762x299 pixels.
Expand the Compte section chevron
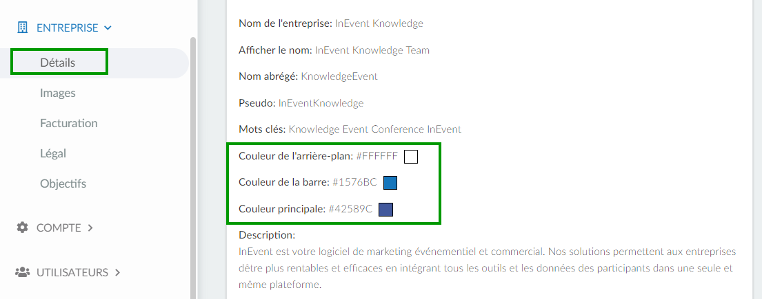tap(90, 228)
